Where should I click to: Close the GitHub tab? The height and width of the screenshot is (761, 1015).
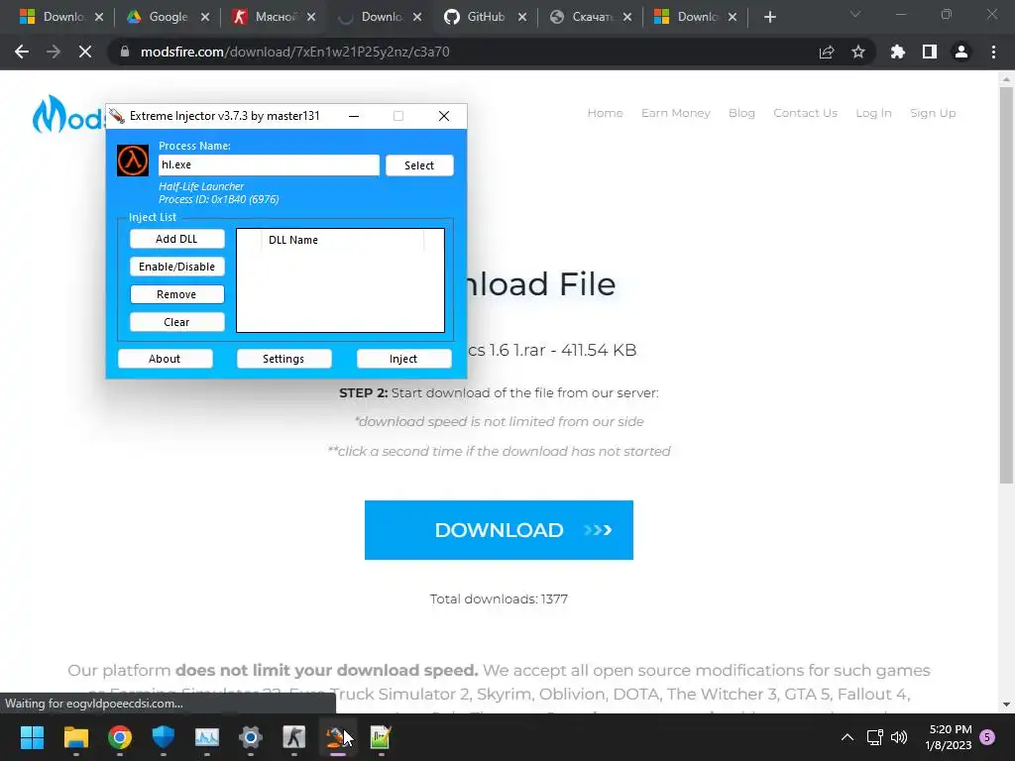[521, 18]
